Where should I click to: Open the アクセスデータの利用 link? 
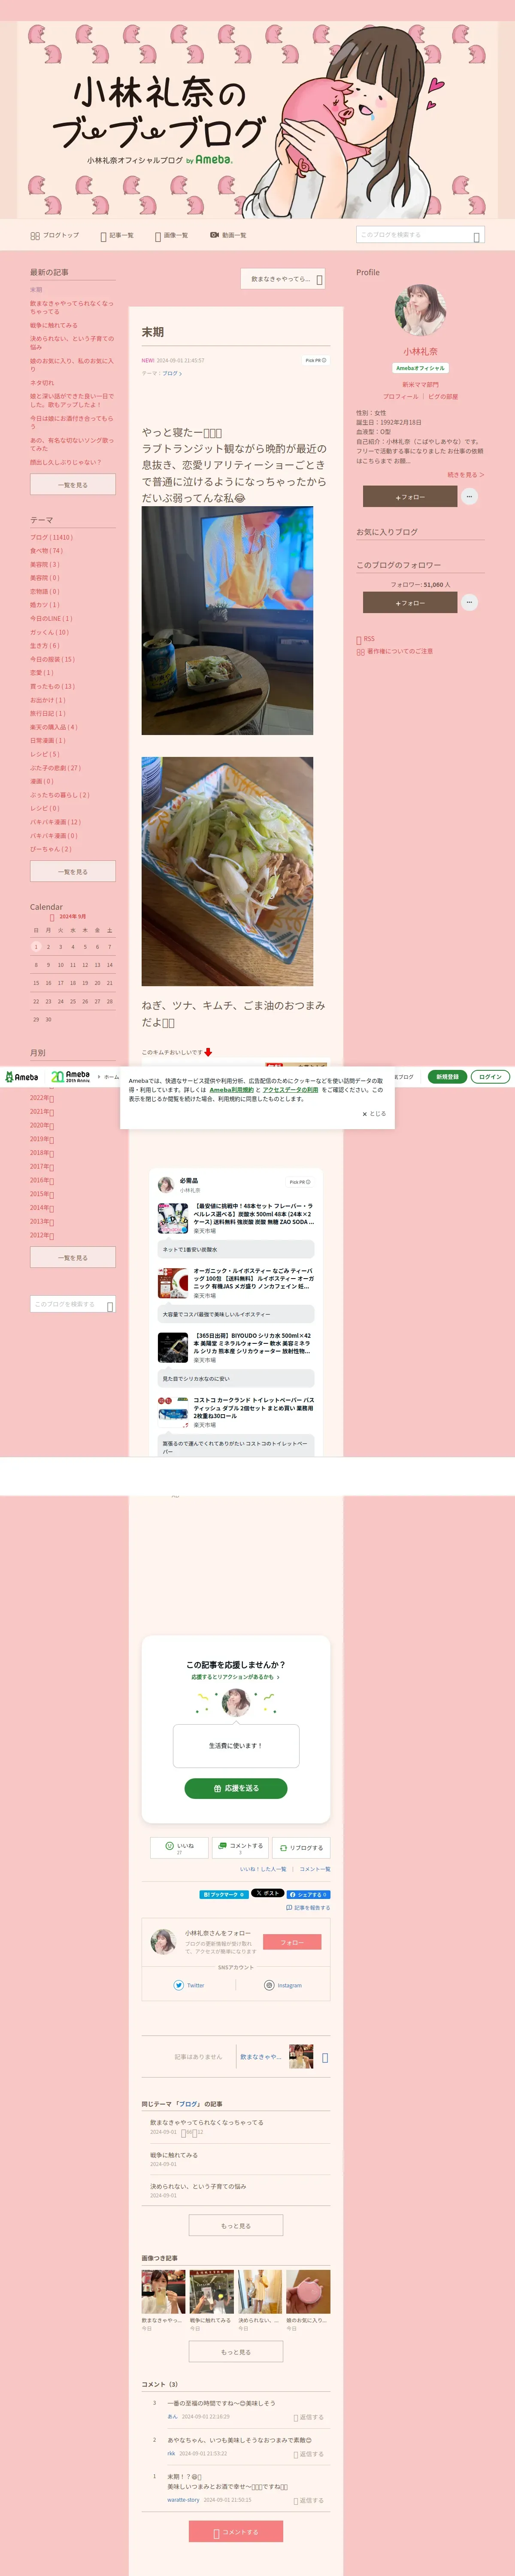tap(290, 1090)
